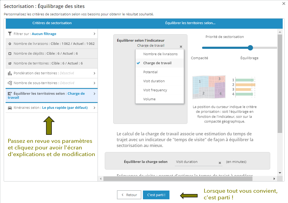Click the Nombre de sous-territoires icon
Viewport: 288px width, 203px height.
(x=10, y=83)
